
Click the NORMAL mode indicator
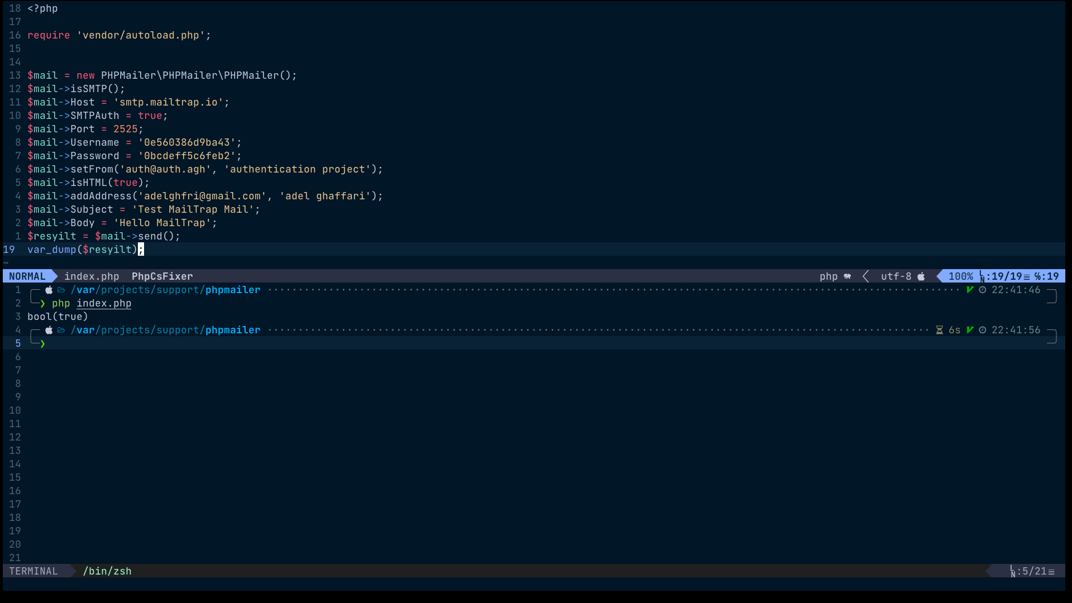point(27,276)
